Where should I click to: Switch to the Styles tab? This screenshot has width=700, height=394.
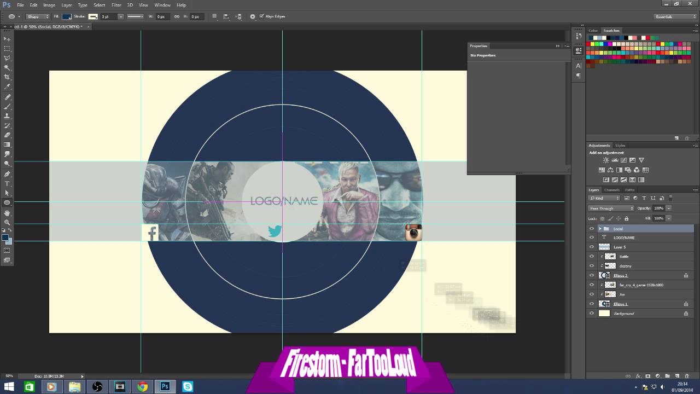pos(620,145)
